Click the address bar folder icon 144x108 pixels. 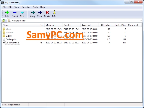tap(9, 20)
